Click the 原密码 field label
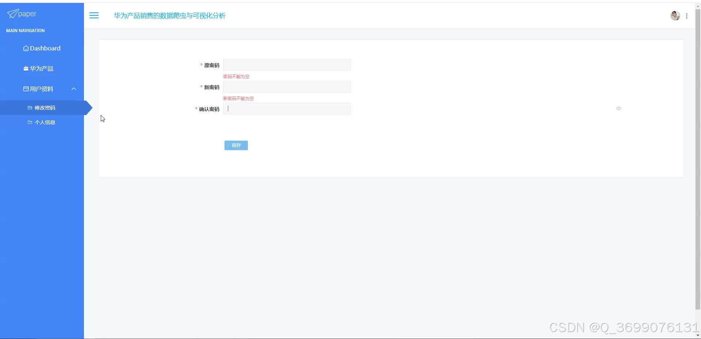The image size is (701, 339). click(x=212, y=65)
